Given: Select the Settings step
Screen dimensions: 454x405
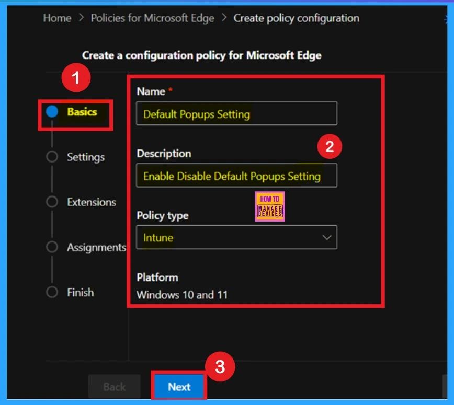Looking at the screenshot, I should tap(86, 157).
